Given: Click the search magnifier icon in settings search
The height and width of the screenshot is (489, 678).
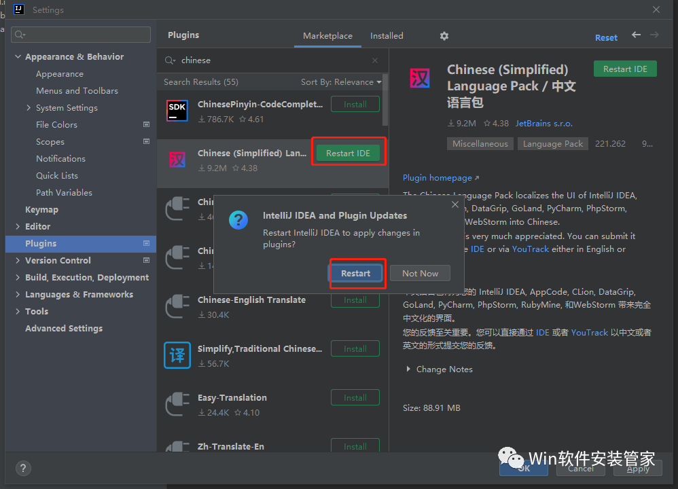Looking at the screenshot, I should point(20,35).
